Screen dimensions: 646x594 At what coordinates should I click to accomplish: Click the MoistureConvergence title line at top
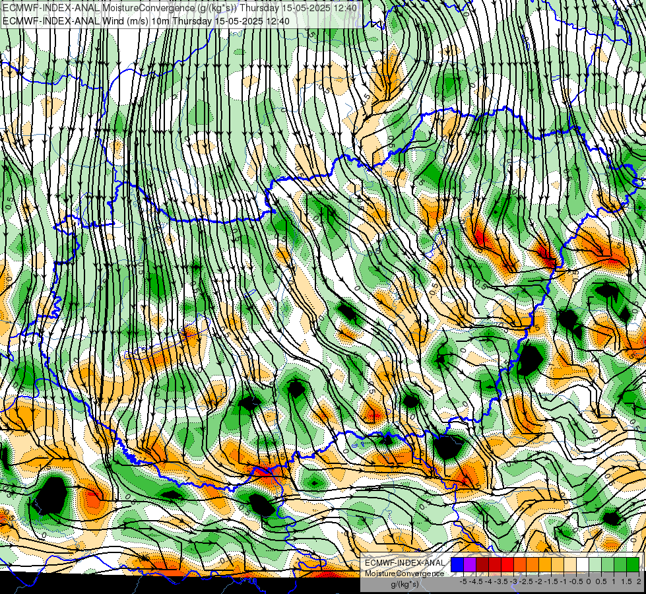point(179,8)
